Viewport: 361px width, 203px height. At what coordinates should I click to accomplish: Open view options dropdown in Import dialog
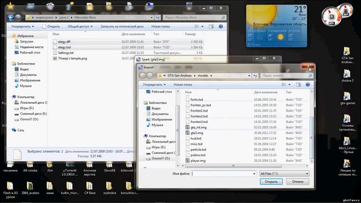(289, 85)
